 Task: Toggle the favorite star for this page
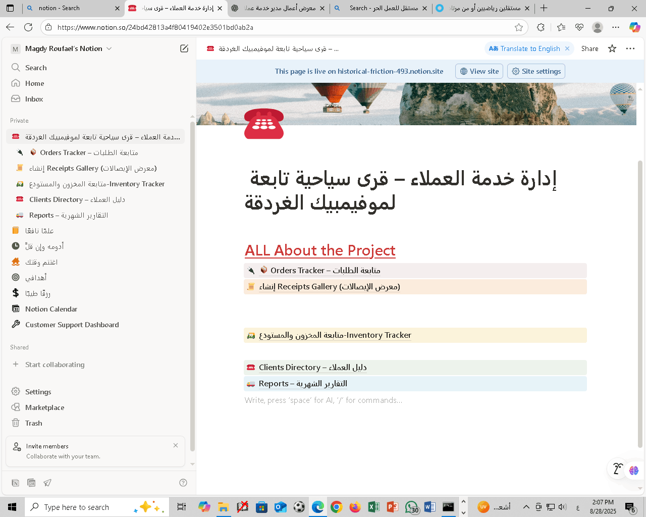612,48
